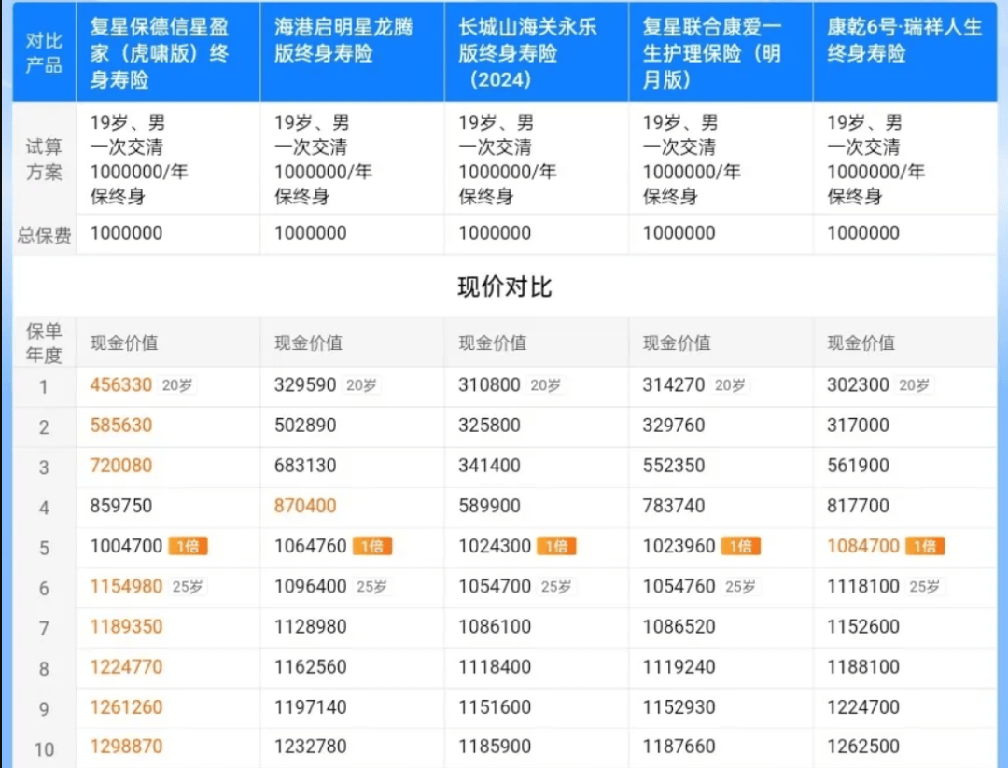Select cash value 1064760 in year 5
This screenshot has width=1008, height=768.
(311, 546)
